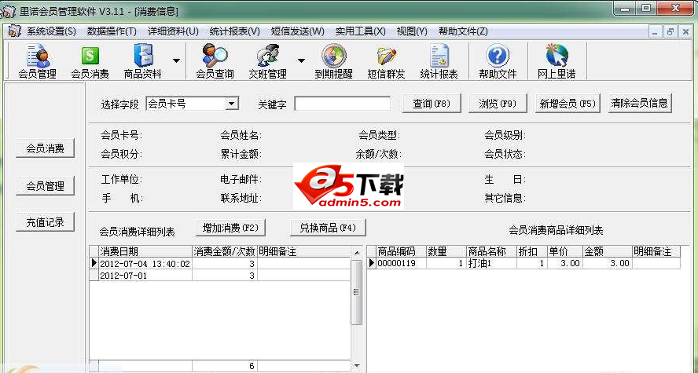Image resolution: width=698 pixels, height=373 pixels.
Task: Select 会员消费 in left sidebar
Action: (45, 148)
